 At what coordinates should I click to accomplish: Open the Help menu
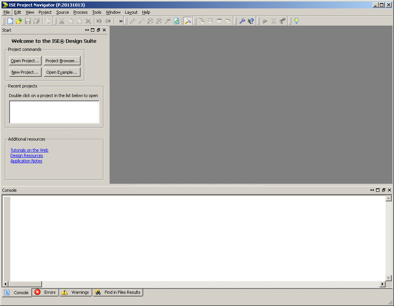[x=146, y=12]
